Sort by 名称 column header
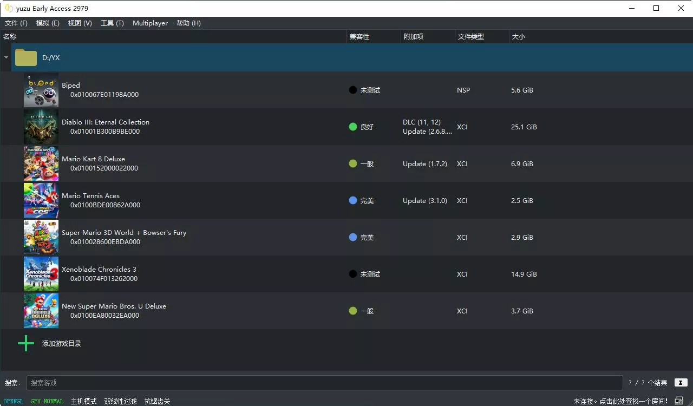 173,37
